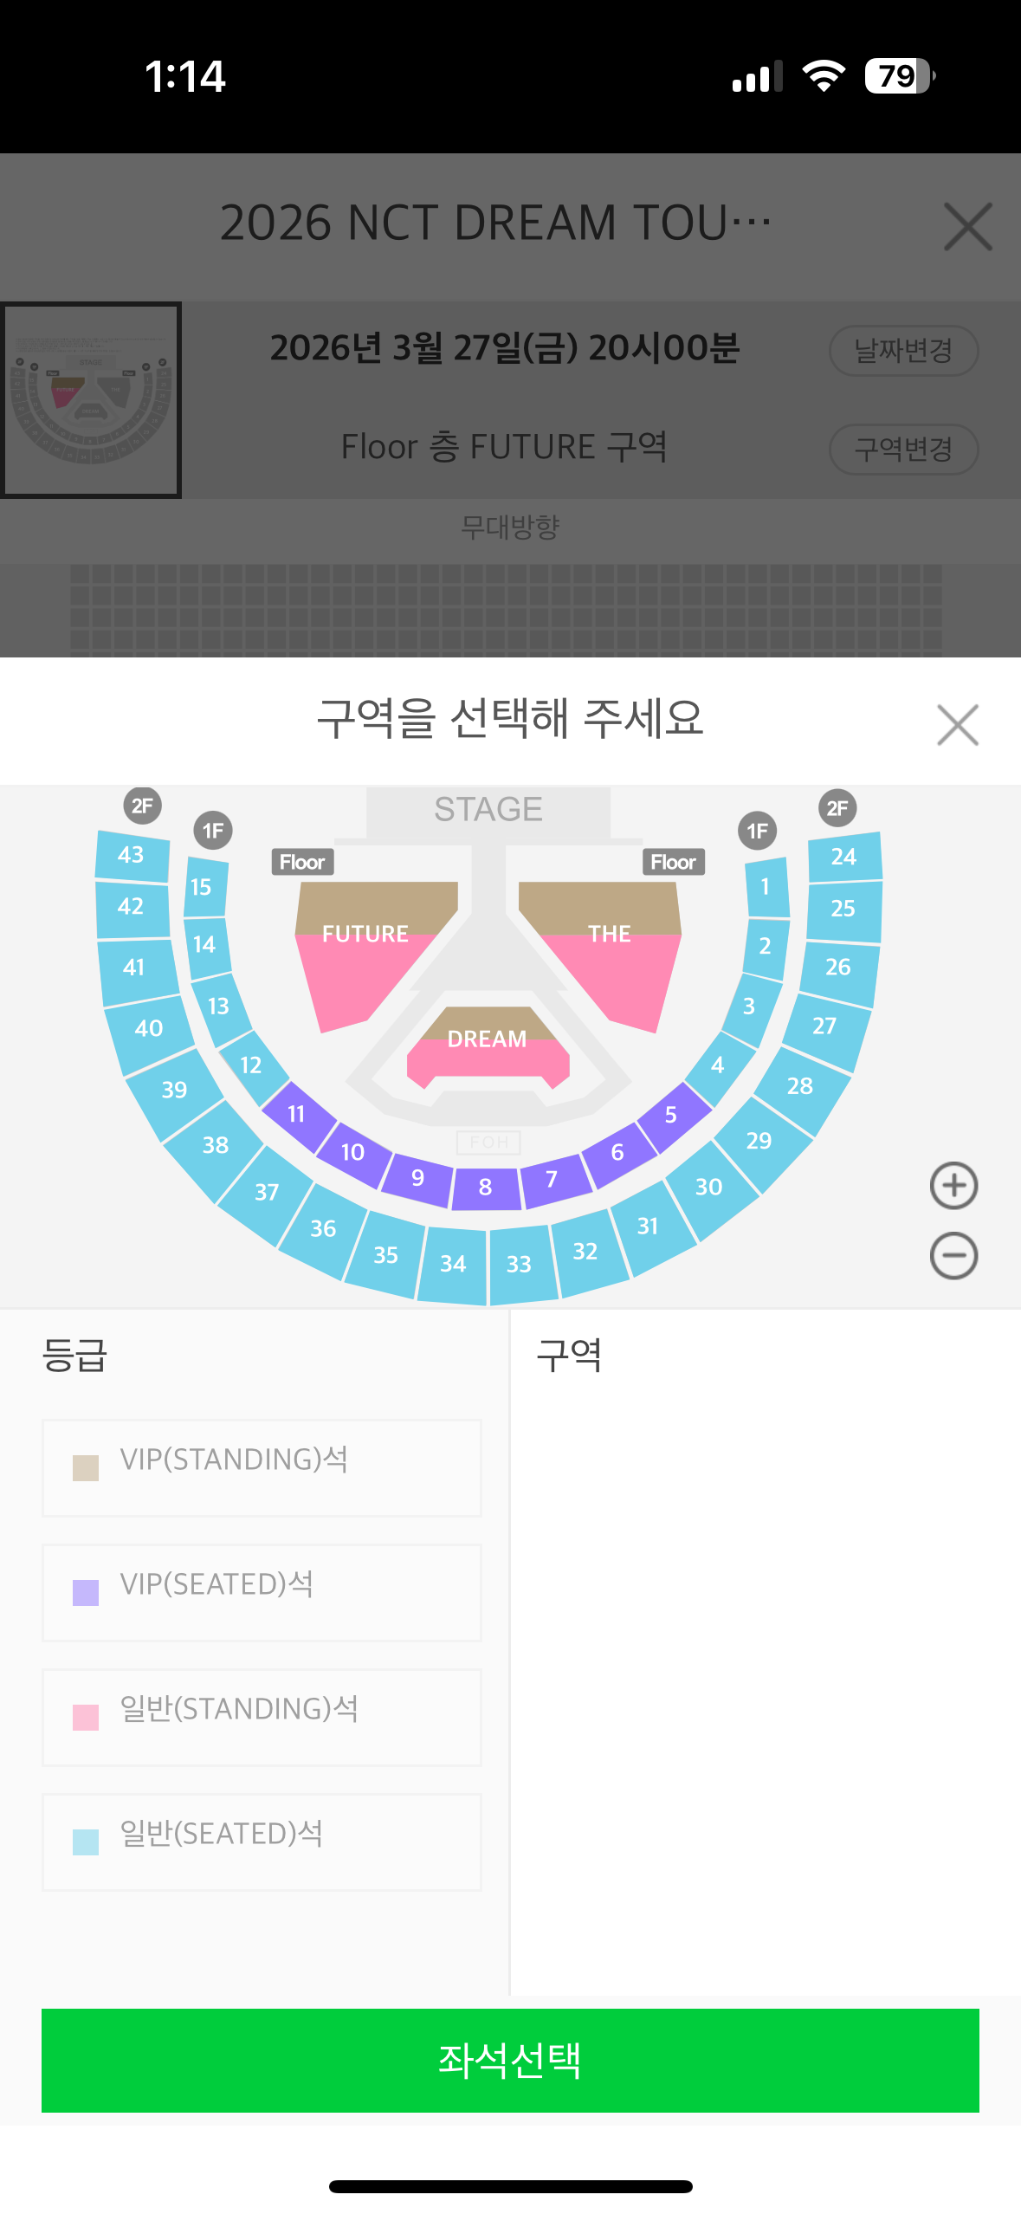The height and width of the screenshot is (2214, 1021).
Task: Select 1F section 15
Action: (x=204, y=888)
